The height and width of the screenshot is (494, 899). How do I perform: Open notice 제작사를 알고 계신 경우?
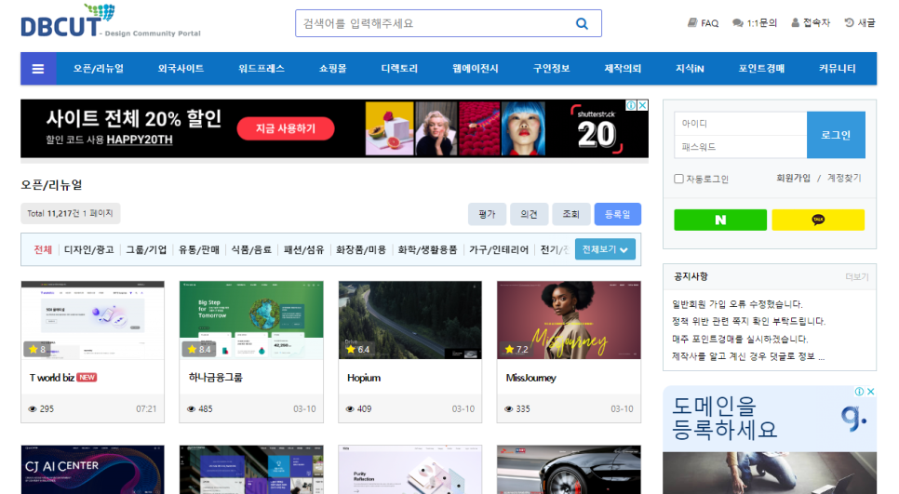click(748, 356)
